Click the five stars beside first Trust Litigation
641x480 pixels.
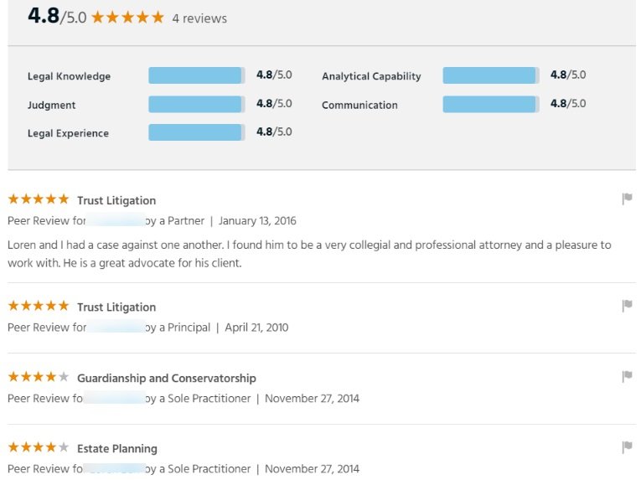pyautogui.click(x=39, y=199)
